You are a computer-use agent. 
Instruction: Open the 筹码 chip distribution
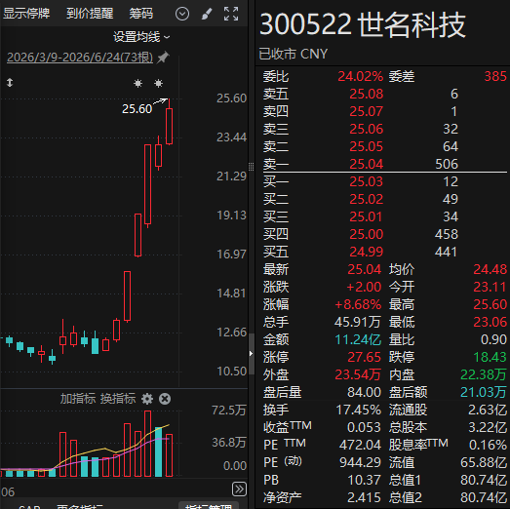[x=140, y=14]
